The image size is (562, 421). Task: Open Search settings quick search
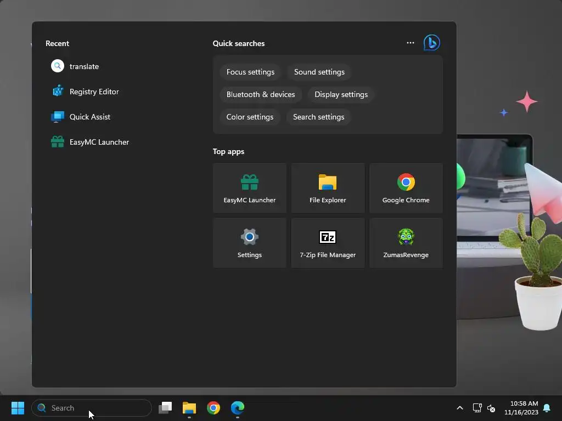318,117
